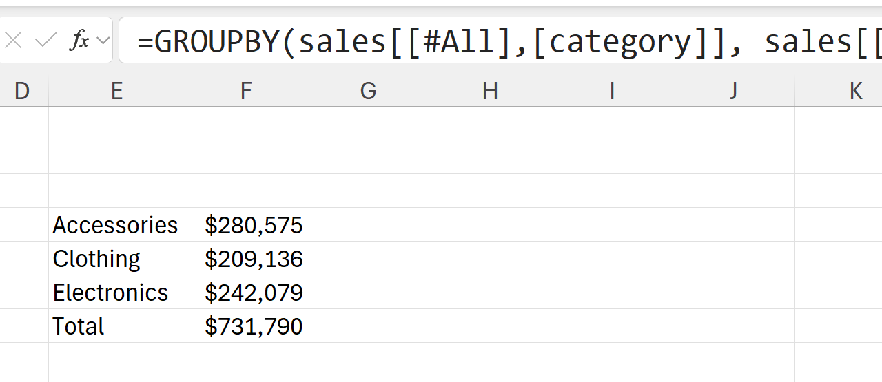882x382 pixels.
Task: Select column K header
Action: [x=854, y=91]
